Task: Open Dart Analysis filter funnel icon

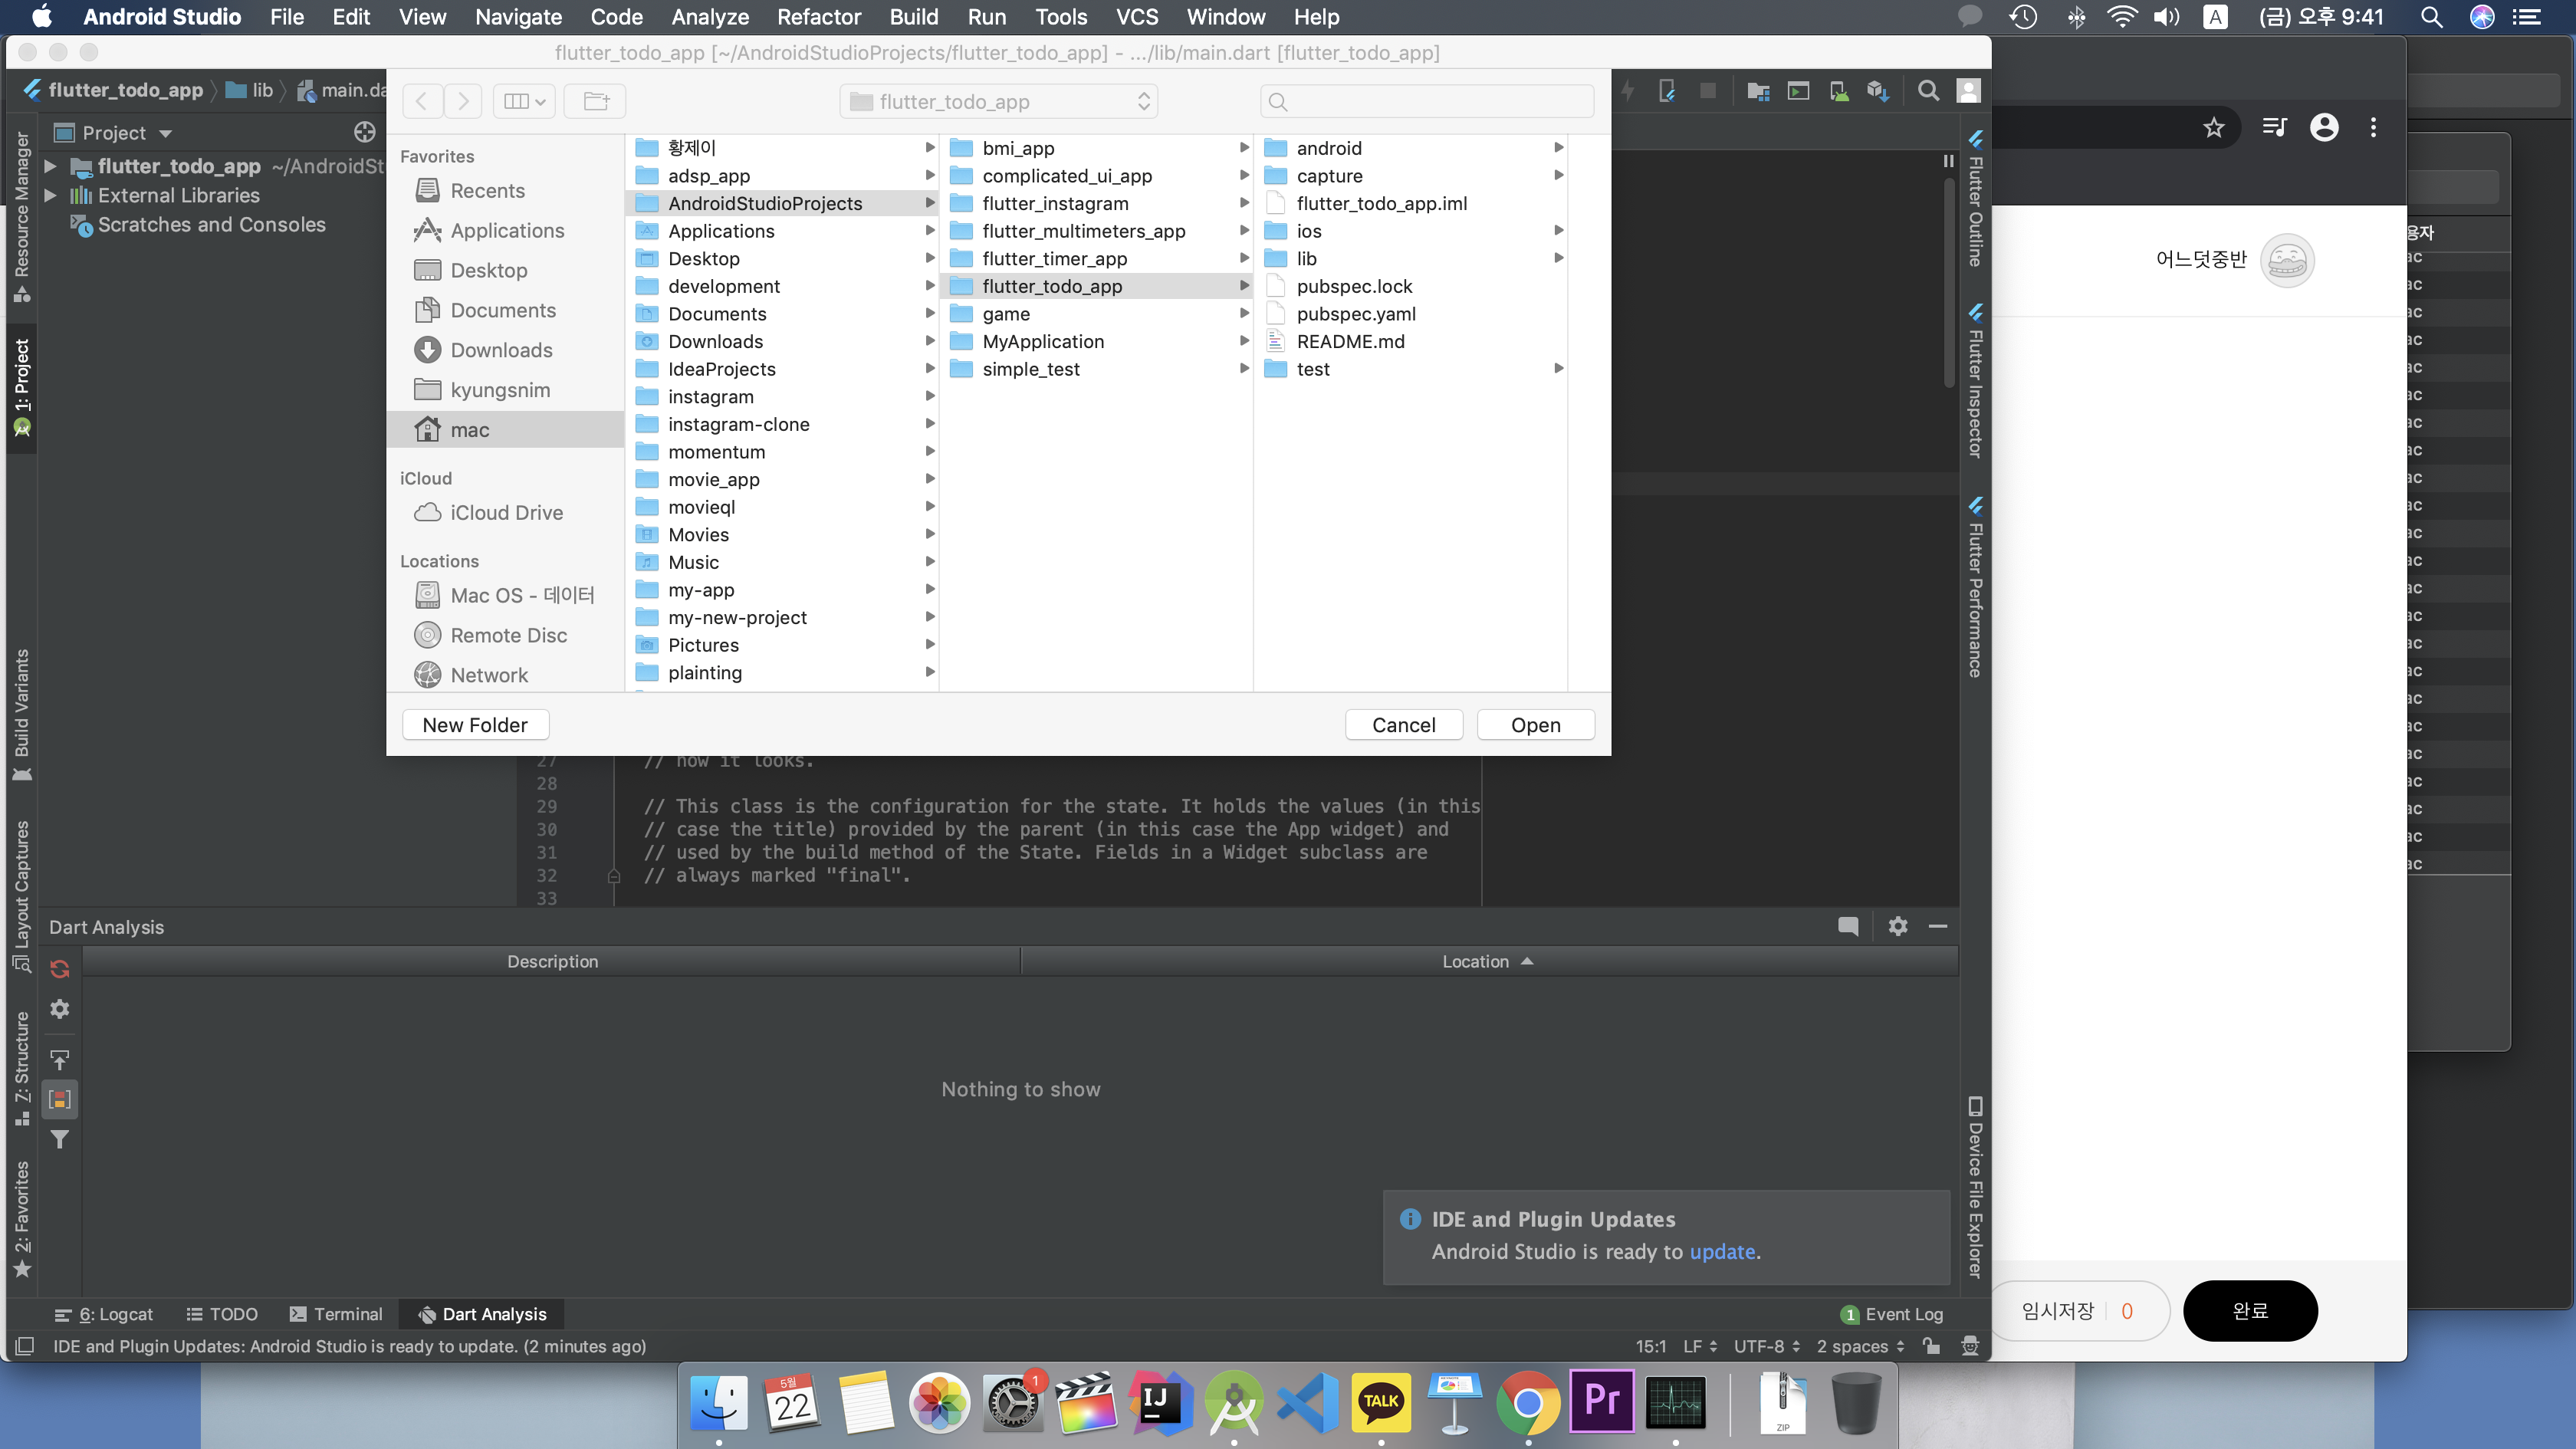Action: [60, 1139]
